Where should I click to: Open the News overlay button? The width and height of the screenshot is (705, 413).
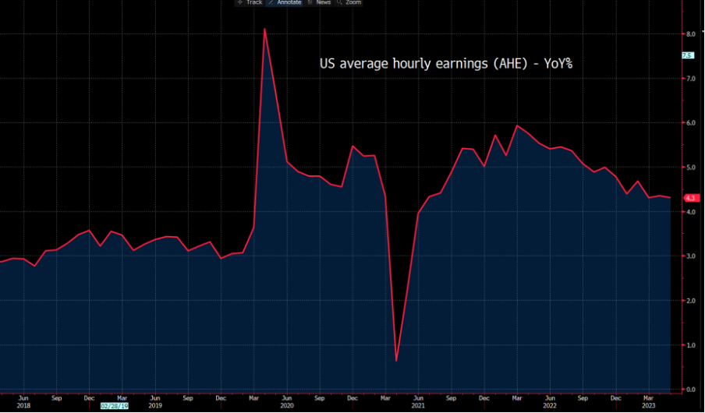pyautogui.click(x=319, y=2)
